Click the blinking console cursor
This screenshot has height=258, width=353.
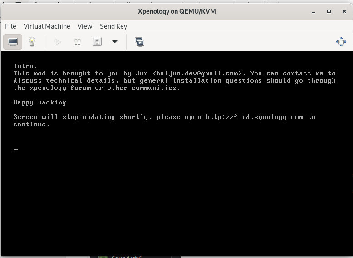pyautogui.click(x=15, y=149)
